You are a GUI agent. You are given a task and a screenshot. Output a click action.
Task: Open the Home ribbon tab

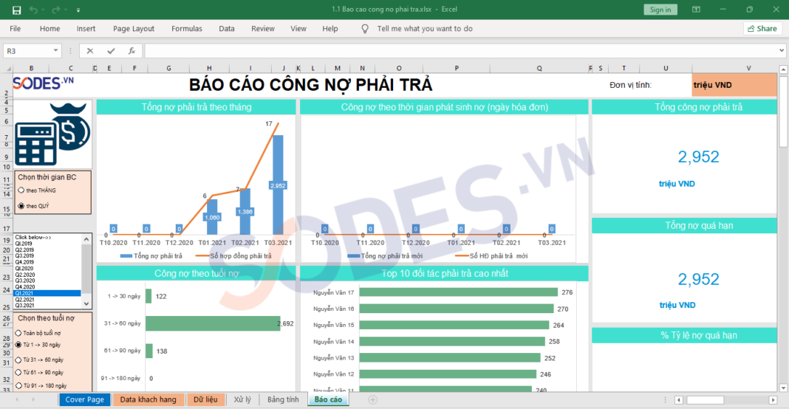[x=49, y=29]
